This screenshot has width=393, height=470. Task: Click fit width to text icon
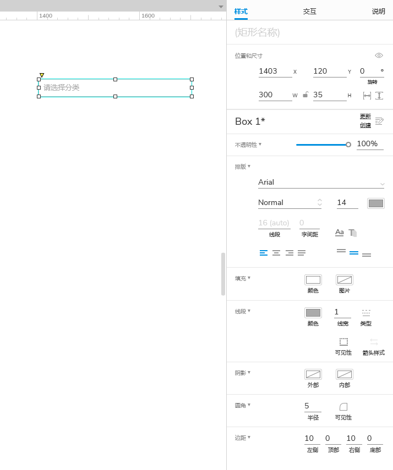click(367, 96)
